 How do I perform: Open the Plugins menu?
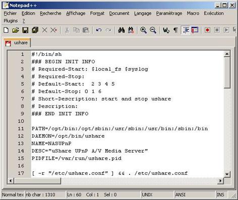11,21
